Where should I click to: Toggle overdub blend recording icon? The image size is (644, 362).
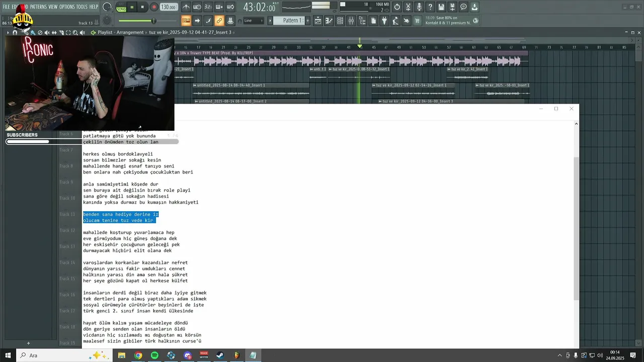pyautogui.click(x=219, y=7)
